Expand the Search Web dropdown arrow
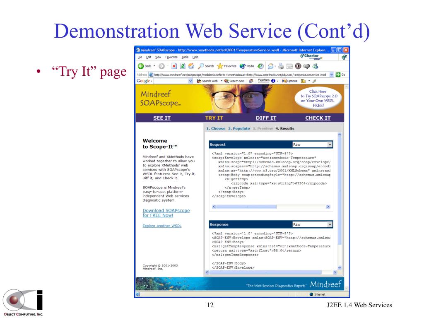The height and width of the screenshot is (318, 424). (x=221, y=81)
